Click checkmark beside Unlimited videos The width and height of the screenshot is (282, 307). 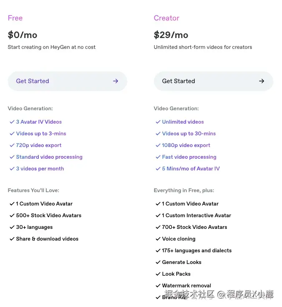[x=158, y=122]
